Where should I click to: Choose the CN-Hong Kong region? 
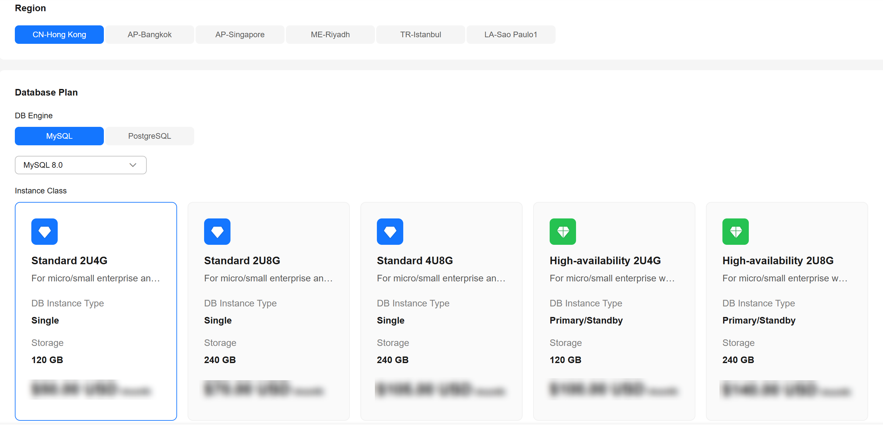click(59, 35)
